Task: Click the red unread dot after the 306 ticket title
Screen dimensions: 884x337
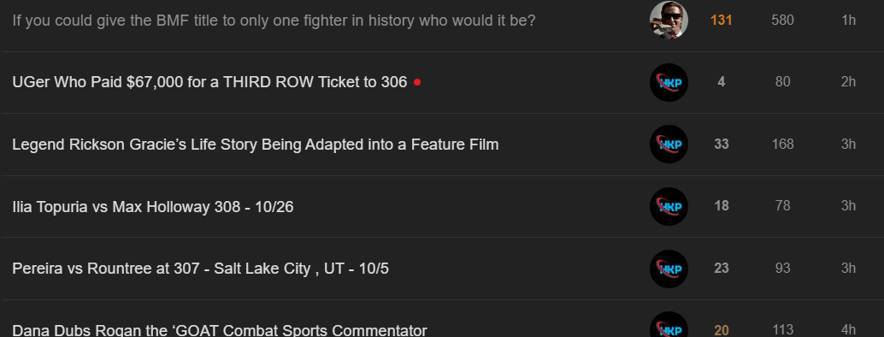Action: pos(417,82)
